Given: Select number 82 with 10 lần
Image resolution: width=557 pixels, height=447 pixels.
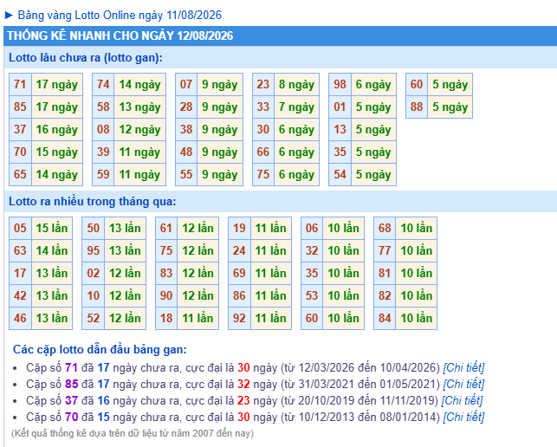Looking at the screenshot, I should coord(385,295).
